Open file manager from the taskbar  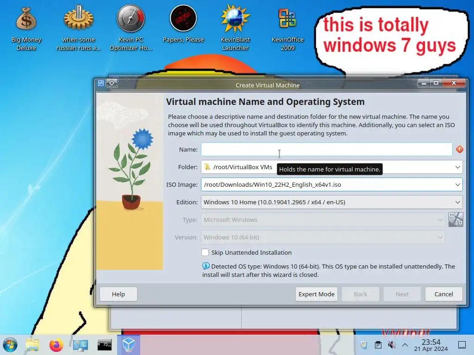point(32,344)
